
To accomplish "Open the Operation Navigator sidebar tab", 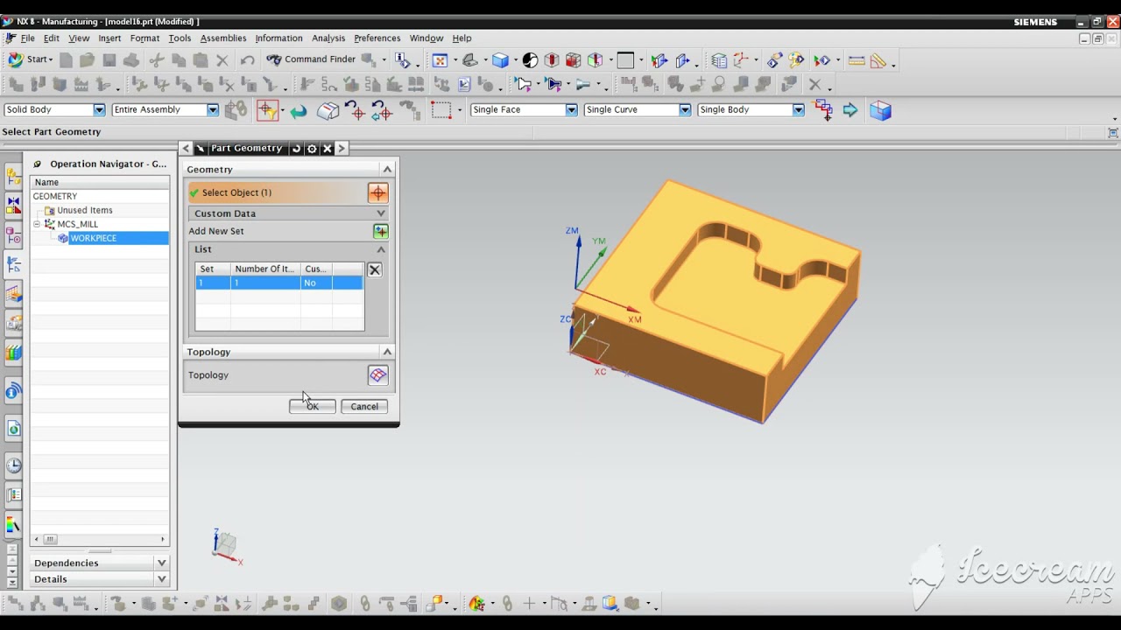I will tap(13, 265).
